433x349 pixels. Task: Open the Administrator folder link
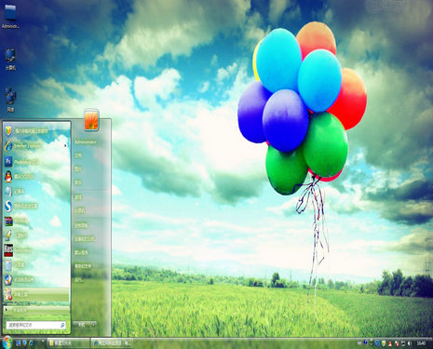86,141
